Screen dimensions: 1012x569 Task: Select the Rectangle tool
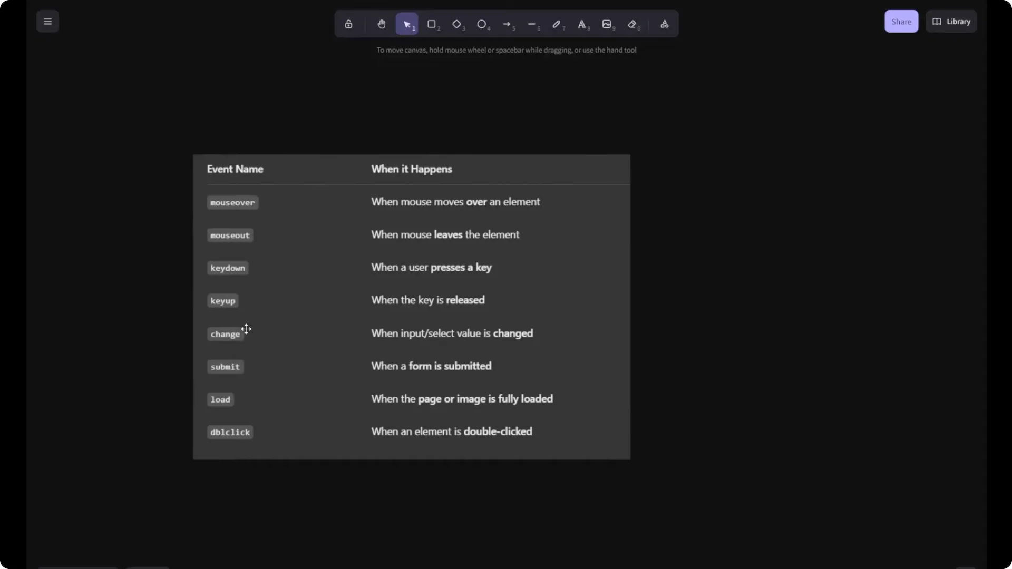(x=432, y=24)
